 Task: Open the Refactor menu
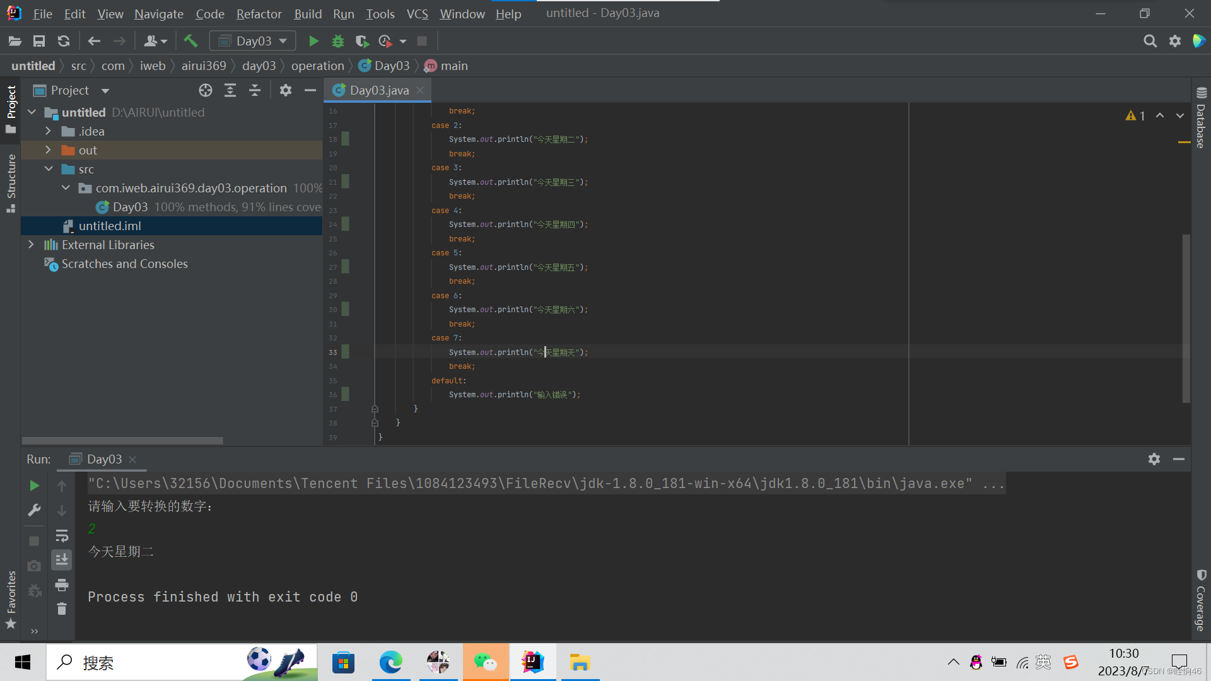click(259, 14)
